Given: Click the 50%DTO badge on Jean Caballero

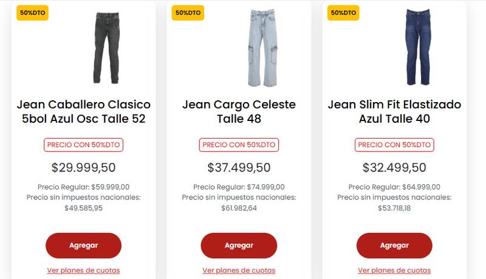Looking at the screenshot, I should pyautogui.click(x=32, y=13).
